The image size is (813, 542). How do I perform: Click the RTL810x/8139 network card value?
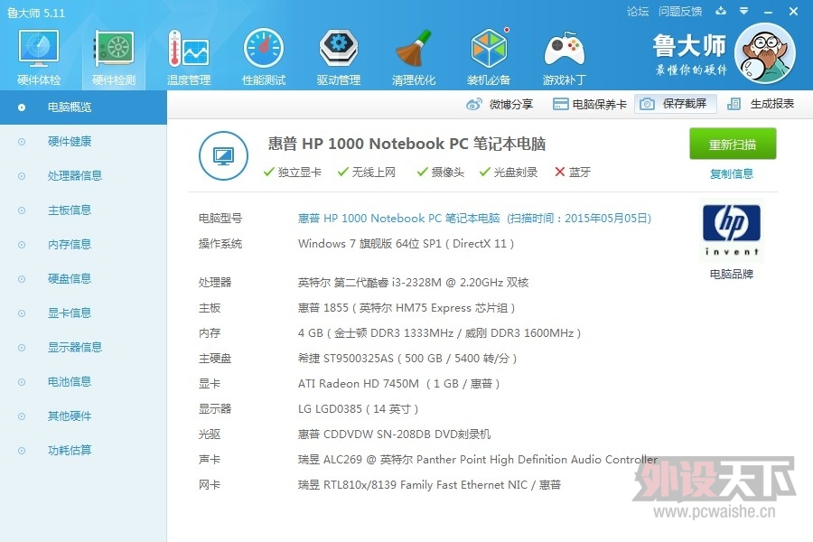tap(429, 485)
